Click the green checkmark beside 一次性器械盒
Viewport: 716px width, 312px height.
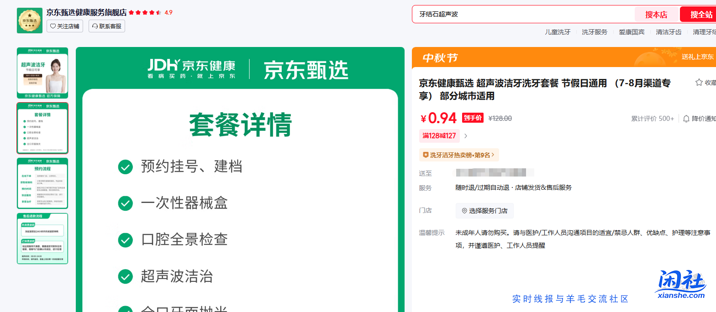click(125, 203)
